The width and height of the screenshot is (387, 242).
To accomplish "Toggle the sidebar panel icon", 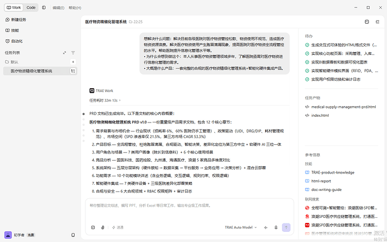I will pos(44,8).
